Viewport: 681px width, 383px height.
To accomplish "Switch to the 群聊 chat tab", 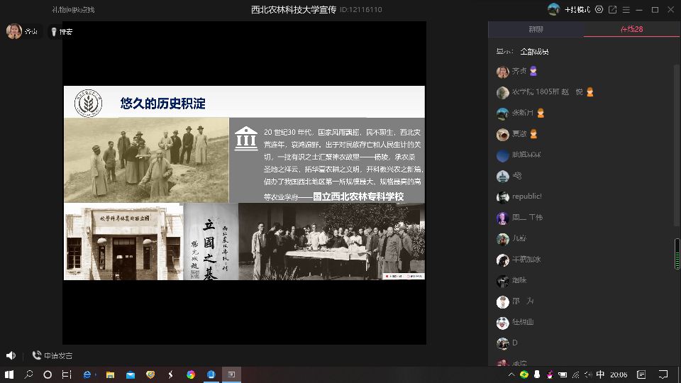I will coord(536,30).
